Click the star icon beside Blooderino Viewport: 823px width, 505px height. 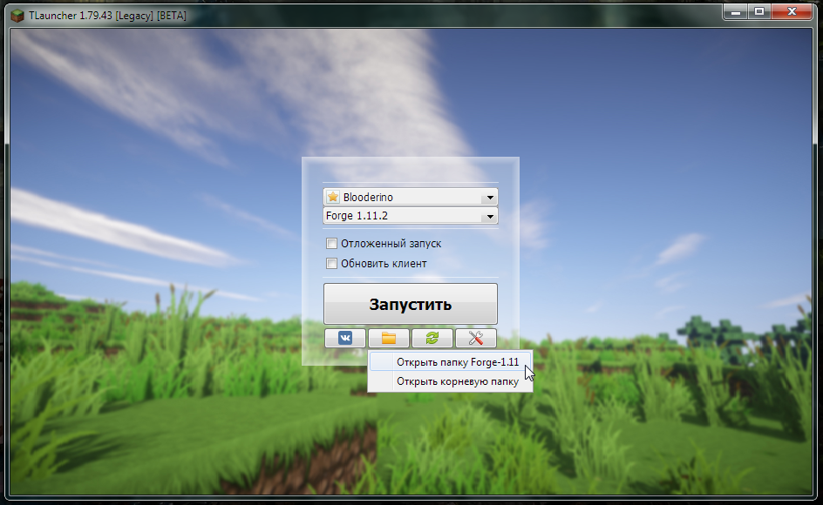pos(333,197)
